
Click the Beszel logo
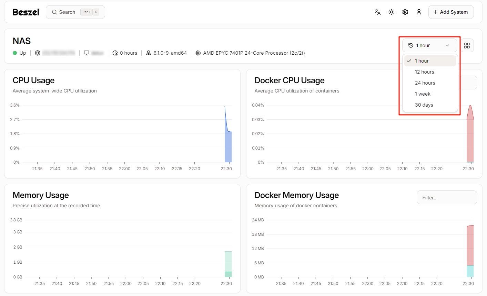(x=26, y=12)
